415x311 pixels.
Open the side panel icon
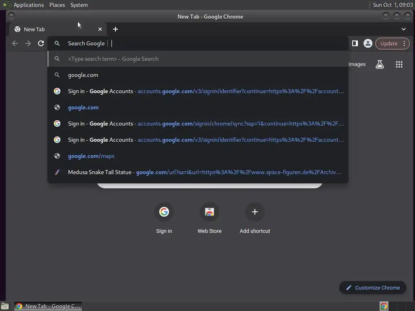(x=355, y=43)
